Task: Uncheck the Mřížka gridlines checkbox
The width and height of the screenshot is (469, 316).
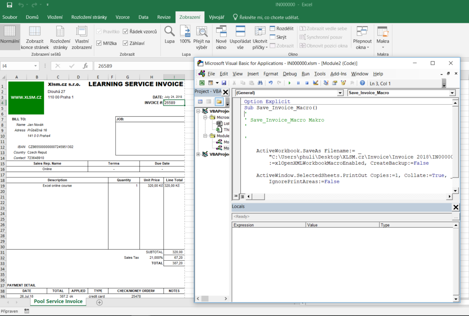Action: tap(99, 43)
